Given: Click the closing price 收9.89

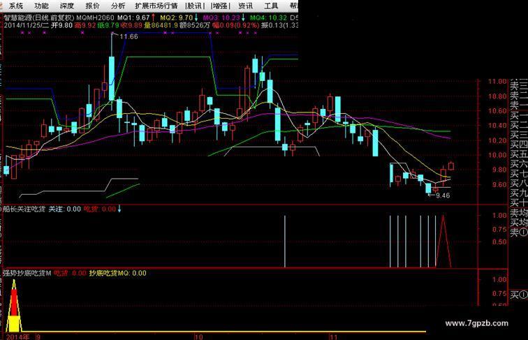Looking at the screenshot, I should [132, 25].
